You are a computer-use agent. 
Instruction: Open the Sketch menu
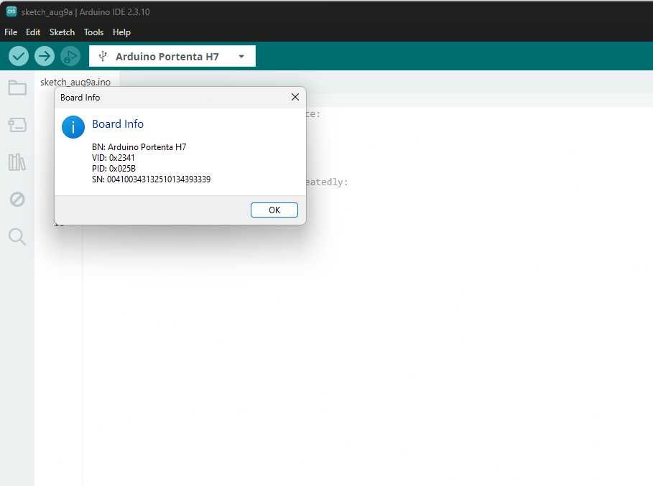[62, 32]
